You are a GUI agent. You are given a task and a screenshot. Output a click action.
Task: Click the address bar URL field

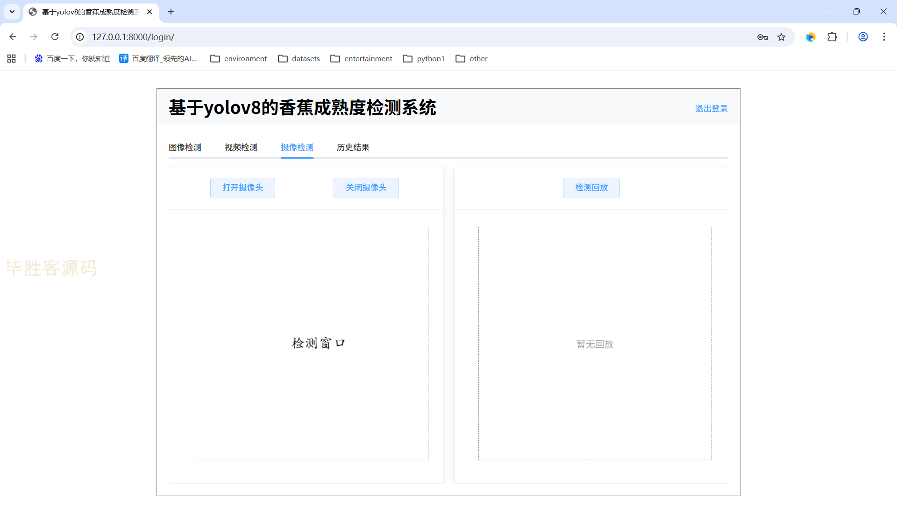374,37
